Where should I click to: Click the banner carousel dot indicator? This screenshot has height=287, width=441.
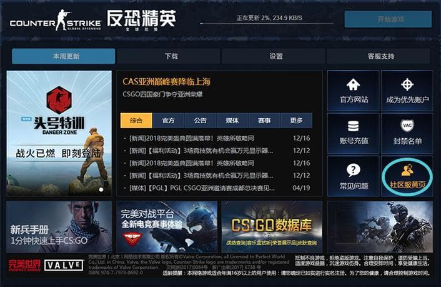tap(101, 189)
